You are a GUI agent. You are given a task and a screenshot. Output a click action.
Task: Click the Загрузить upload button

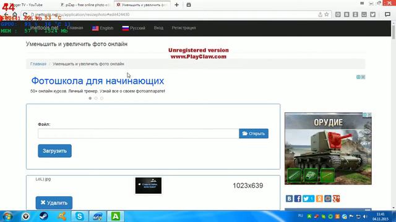point(55,150)
